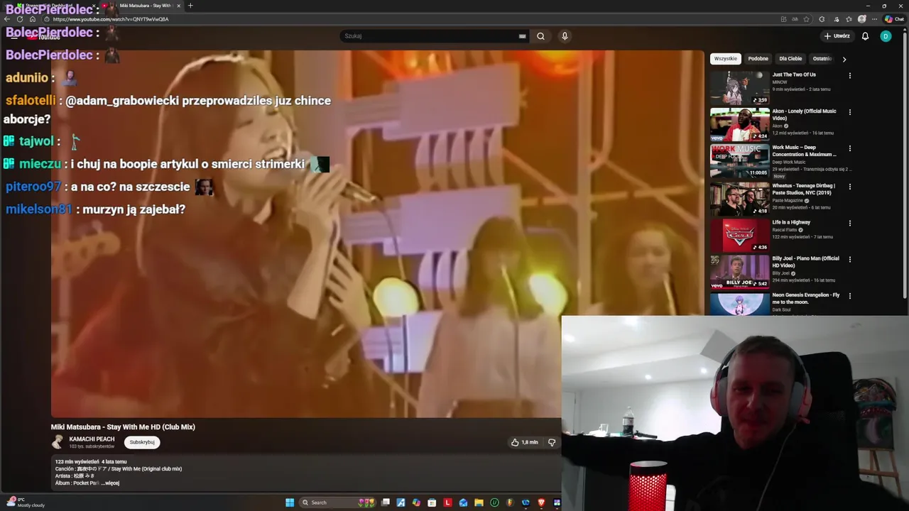Open a new browser tab

(190, 6)
